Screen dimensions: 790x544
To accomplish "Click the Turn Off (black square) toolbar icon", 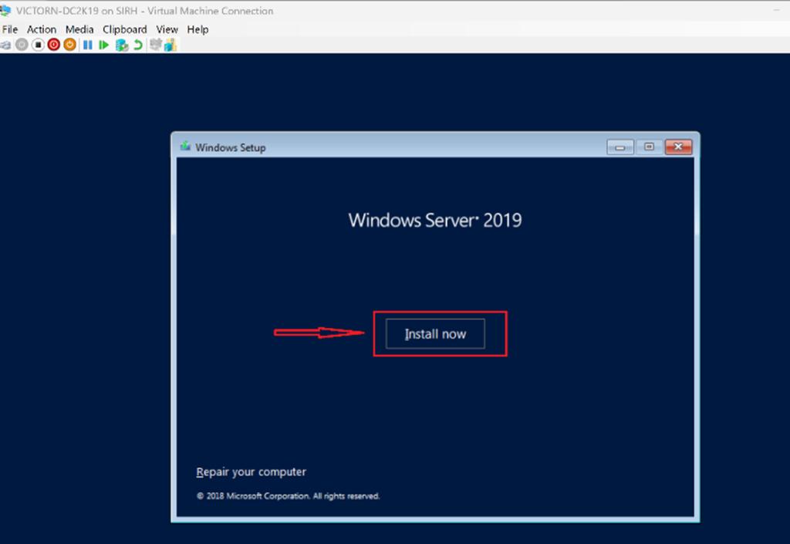I will pyautogui.click(x=38, y=45).
